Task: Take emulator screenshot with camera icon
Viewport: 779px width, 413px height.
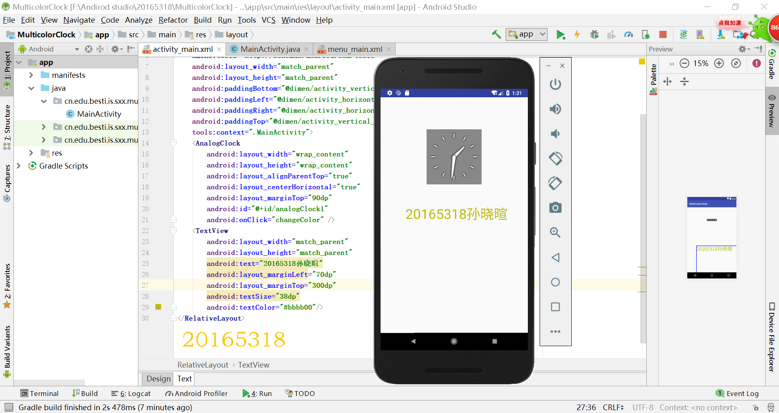Action: [555, 208]
